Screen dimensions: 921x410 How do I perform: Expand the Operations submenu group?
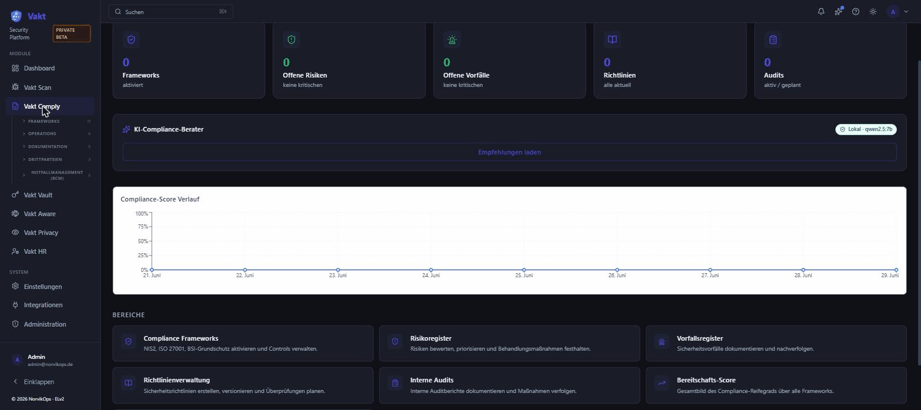coord(56,134)
